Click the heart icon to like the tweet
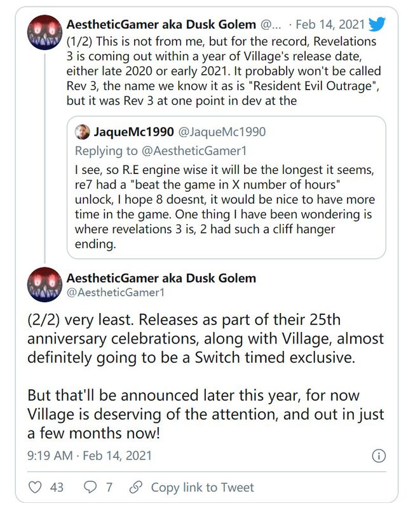The width and height of the screenshot is (413, 508). pos(36,487)
